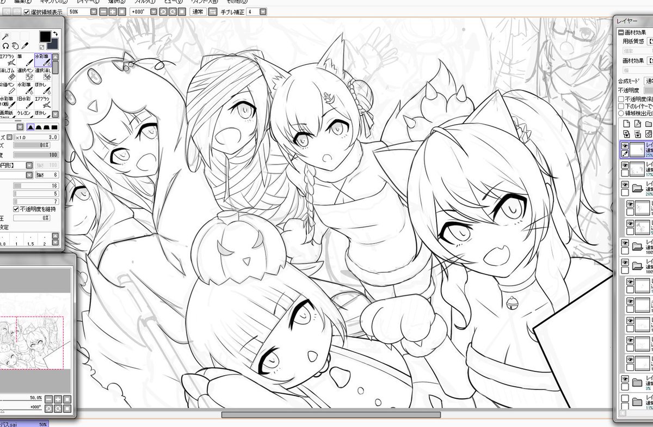Zoom in using Navigator plus button

pos(58,399)
